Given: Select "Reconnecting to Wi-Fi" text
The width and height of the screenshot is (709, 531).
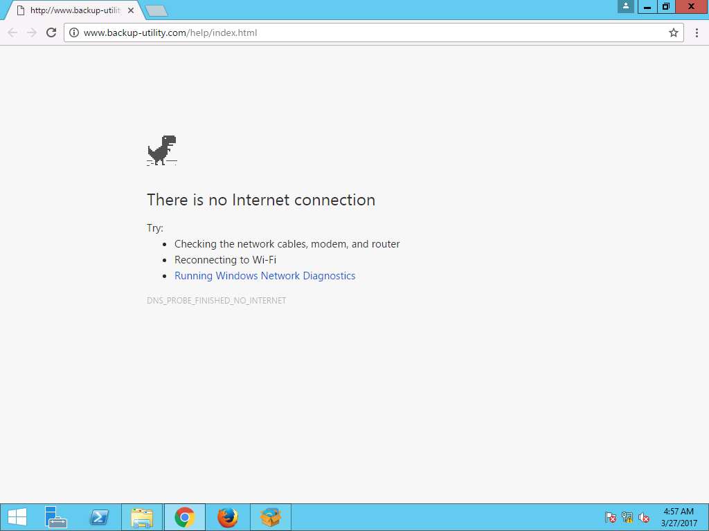Looking at the screenshot, I should tap(225, 260).
